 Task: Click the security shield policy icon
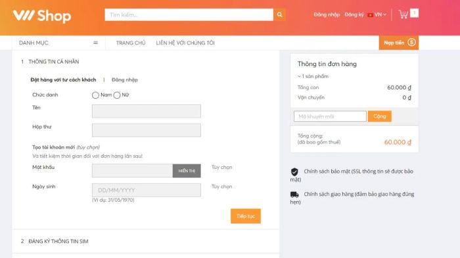[x=294, y=172]
